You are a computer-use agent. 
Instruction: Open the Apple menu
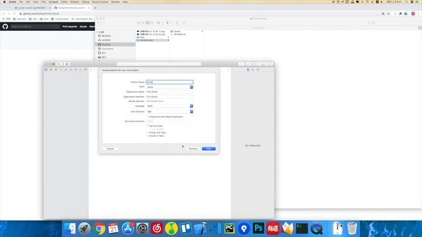(x=5, y=2)
